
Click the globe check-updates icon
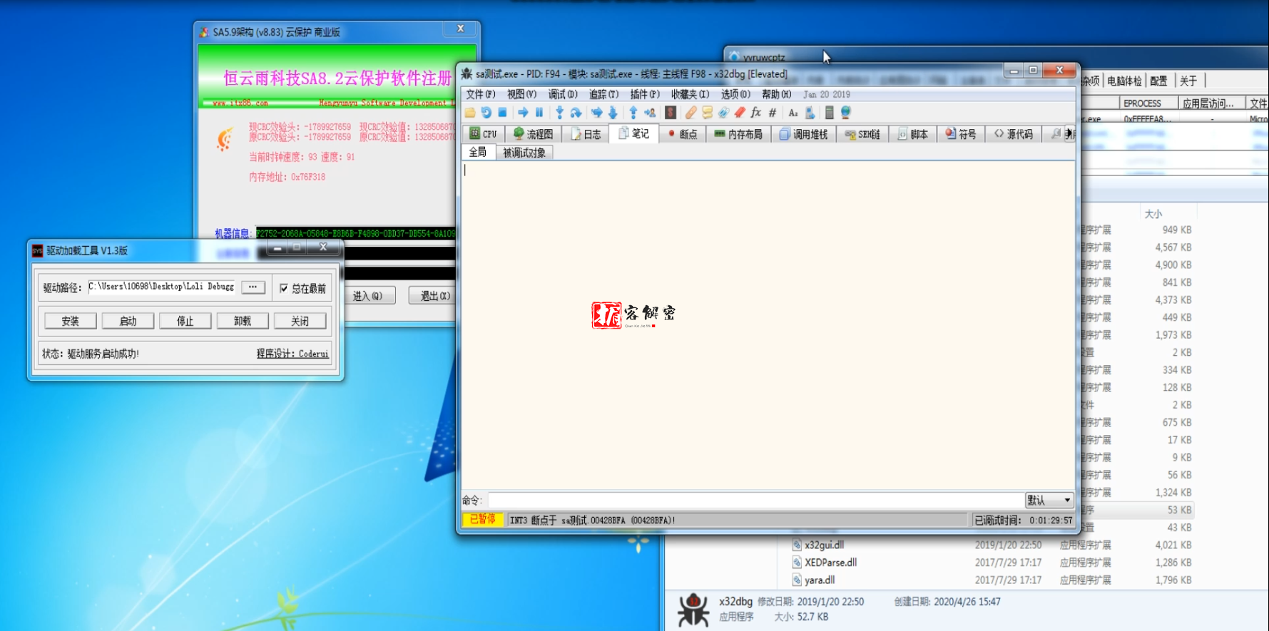tap(846, 113)
